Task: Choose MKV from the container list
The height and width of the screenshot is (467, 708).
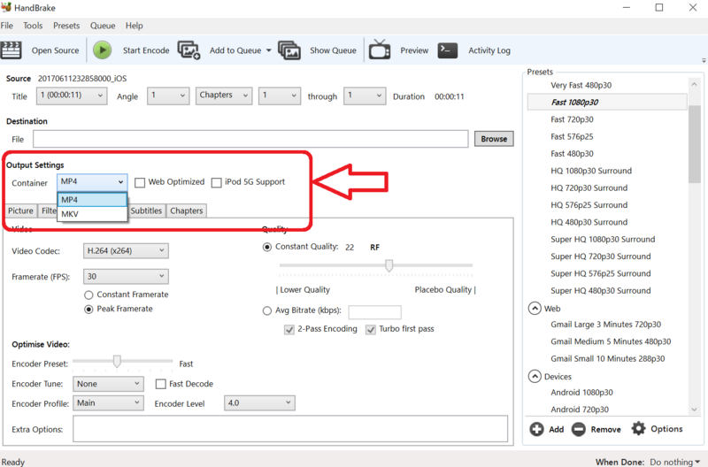Action: coord(92,214)
